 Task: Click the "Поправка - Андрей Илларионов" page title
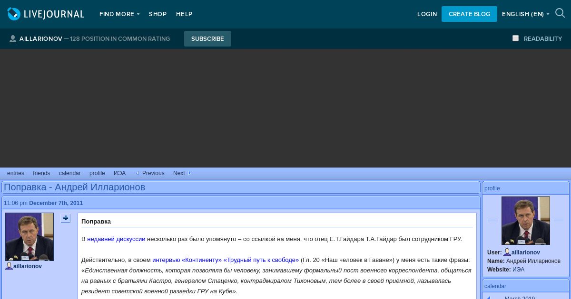point(74,187)
